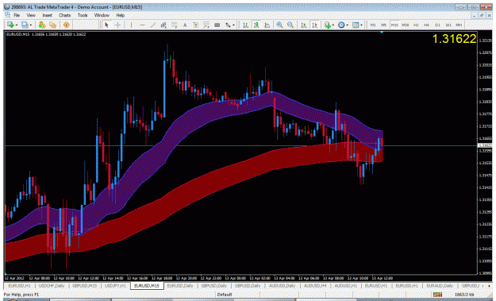Click the zoom out magnifier
The height and width of the screenshot is (301, 496).
click(290, 25)
